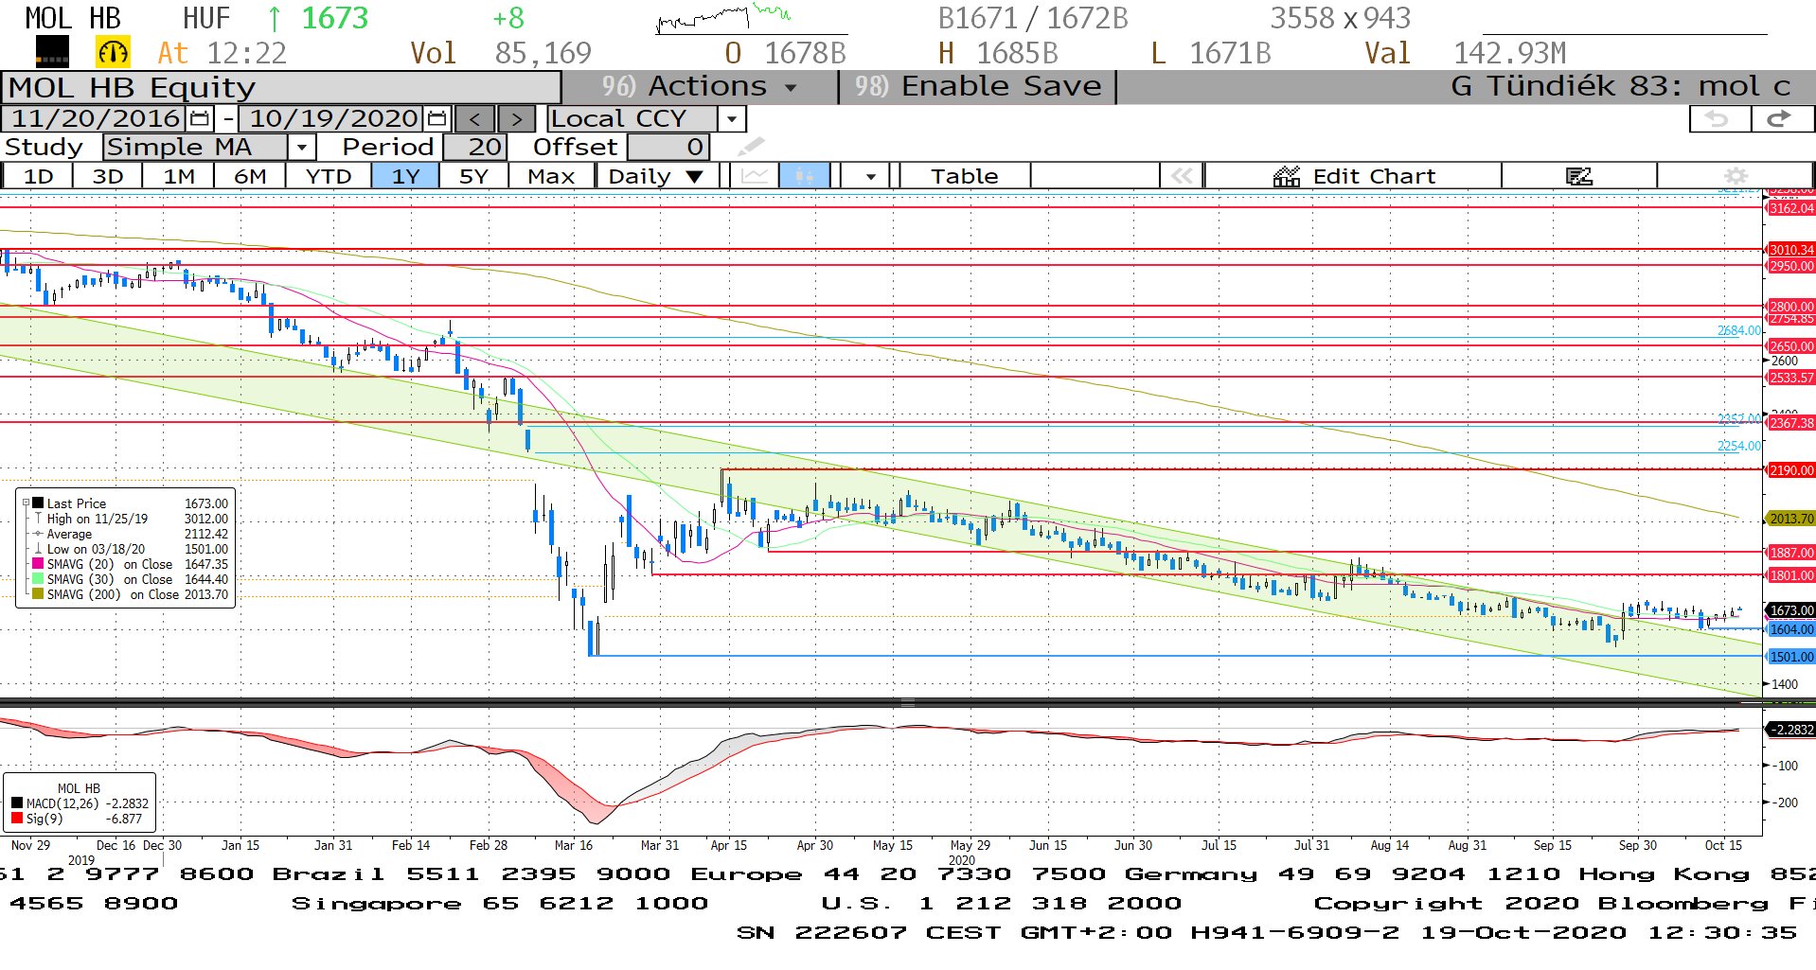
Task: Click the double-chevron collapse panel icon
Action: coord(1182,176)
